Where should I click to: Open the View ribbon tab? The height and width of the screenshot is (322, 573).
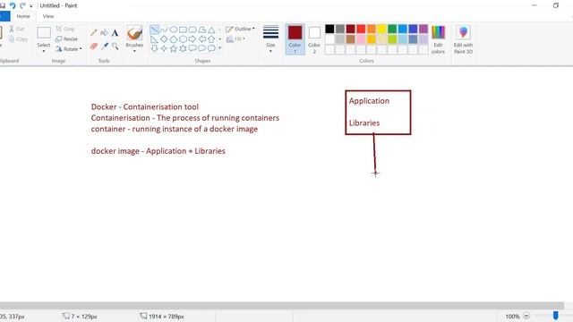[x=47, y=16]
